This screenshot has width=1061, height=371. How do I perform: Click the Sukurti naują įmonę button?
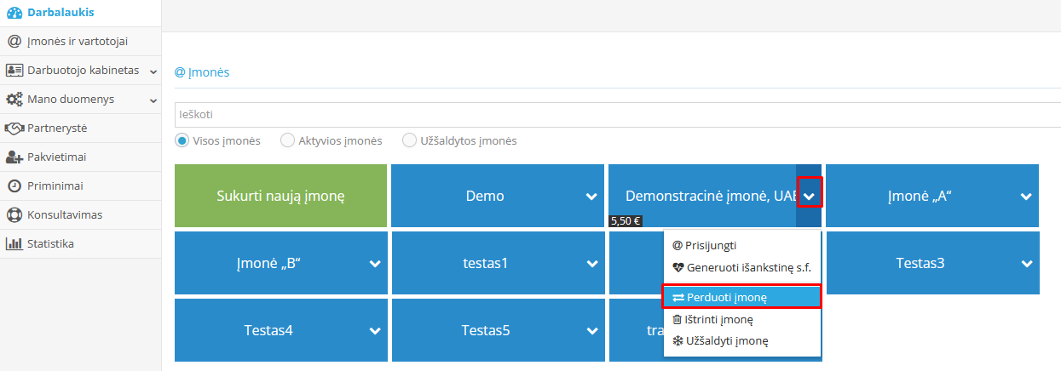[280, 196]
